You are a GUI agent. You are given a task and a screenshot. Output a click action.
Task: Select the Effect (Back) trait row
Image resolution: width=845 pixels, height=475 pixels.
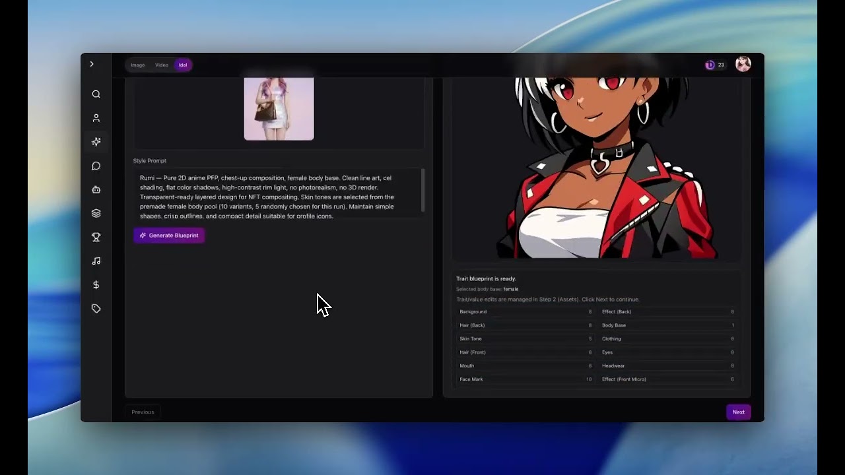point(668,311)
